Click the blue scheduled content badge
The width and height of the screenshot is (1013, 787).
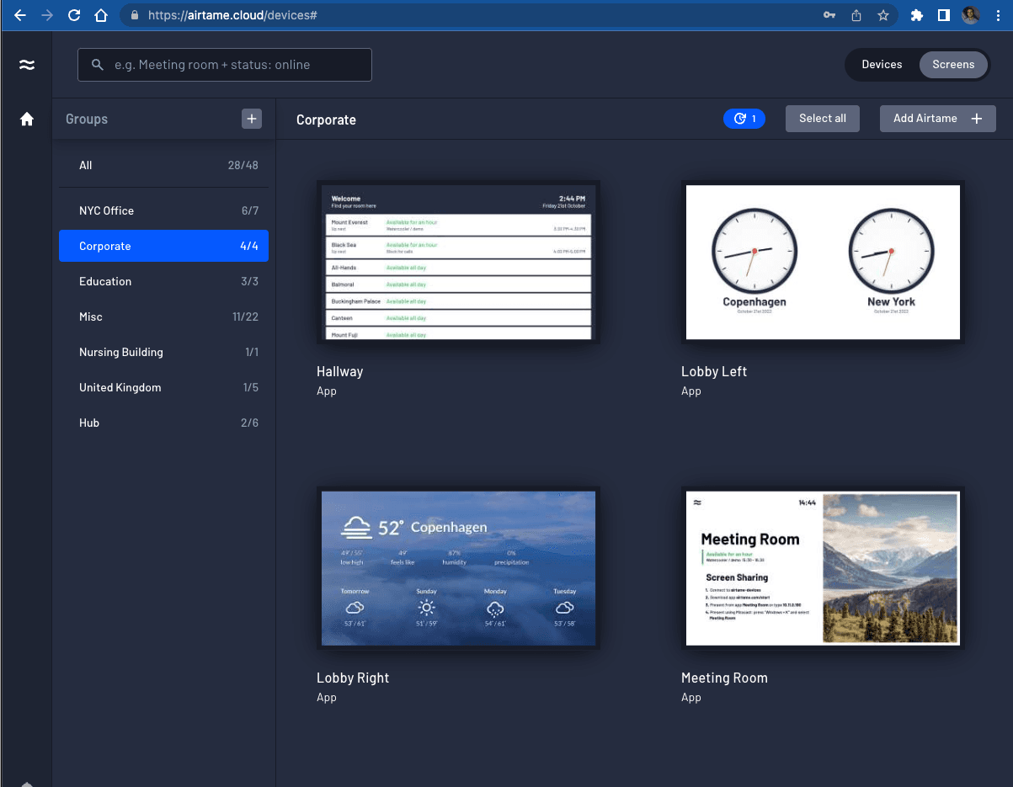744,118
